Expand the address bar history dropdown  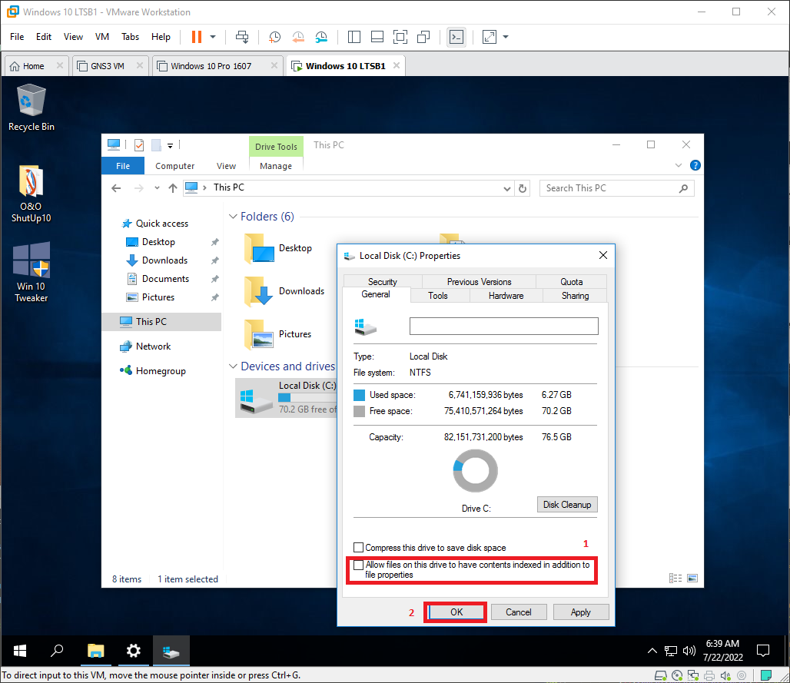507,188
